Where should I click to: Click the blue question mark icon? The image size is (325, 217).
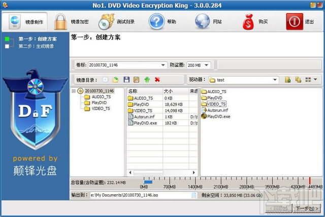coord(156,21)
